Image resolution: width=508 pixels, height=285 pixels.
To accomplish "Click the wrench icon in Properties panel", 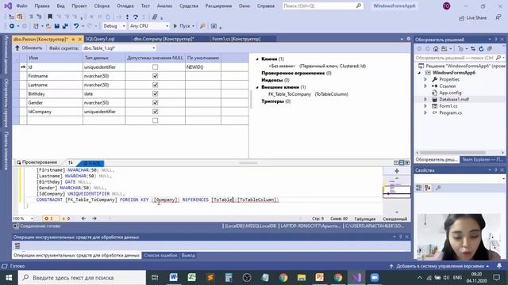I will (x=438, y=188).
